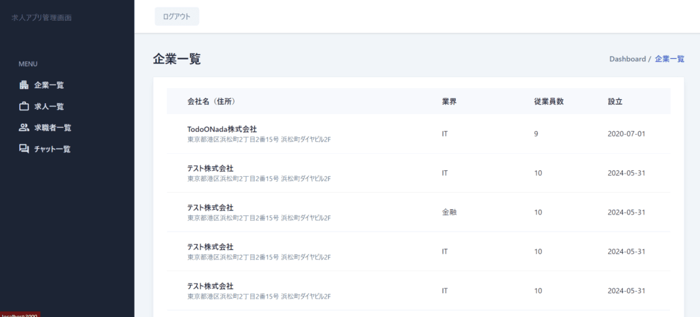The width and height of the screenshot is (700, 317).
Task: Select the 従業員数 column header
Action: pyautogui.click(x=548, y=102)
